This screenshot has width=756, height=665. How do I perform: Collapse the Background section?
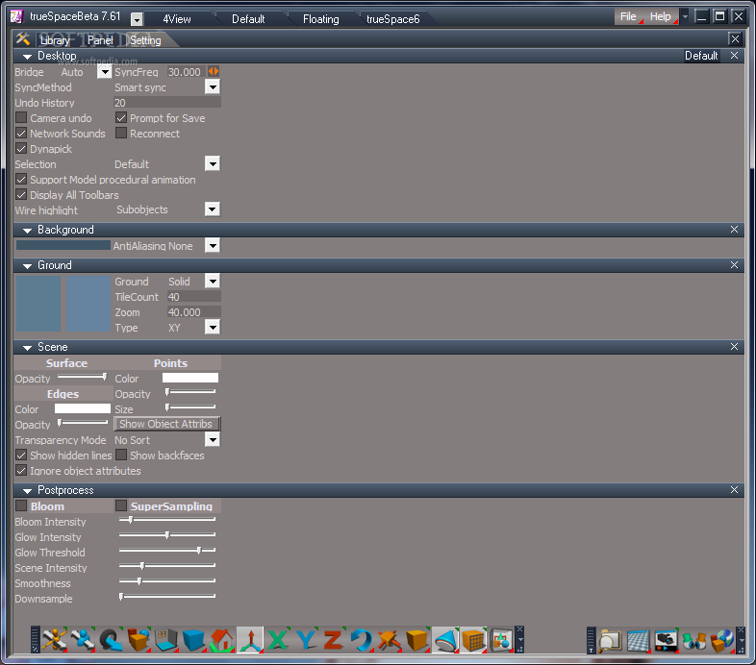(x=28, y=231)
